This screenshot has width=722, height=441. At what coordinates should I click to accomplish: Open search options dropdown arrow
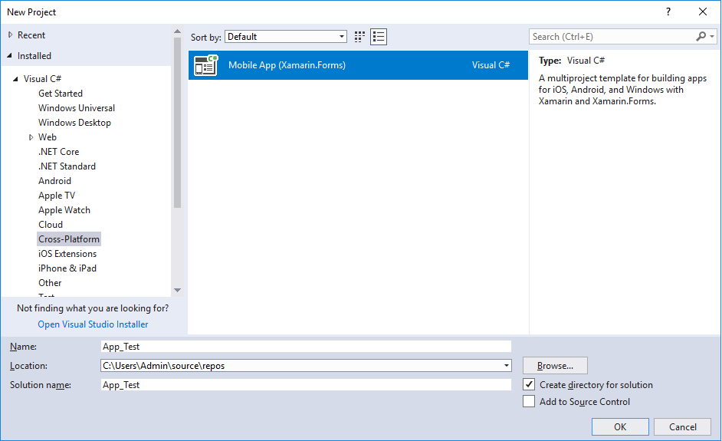pyautogui.click(x=712, y=36)
